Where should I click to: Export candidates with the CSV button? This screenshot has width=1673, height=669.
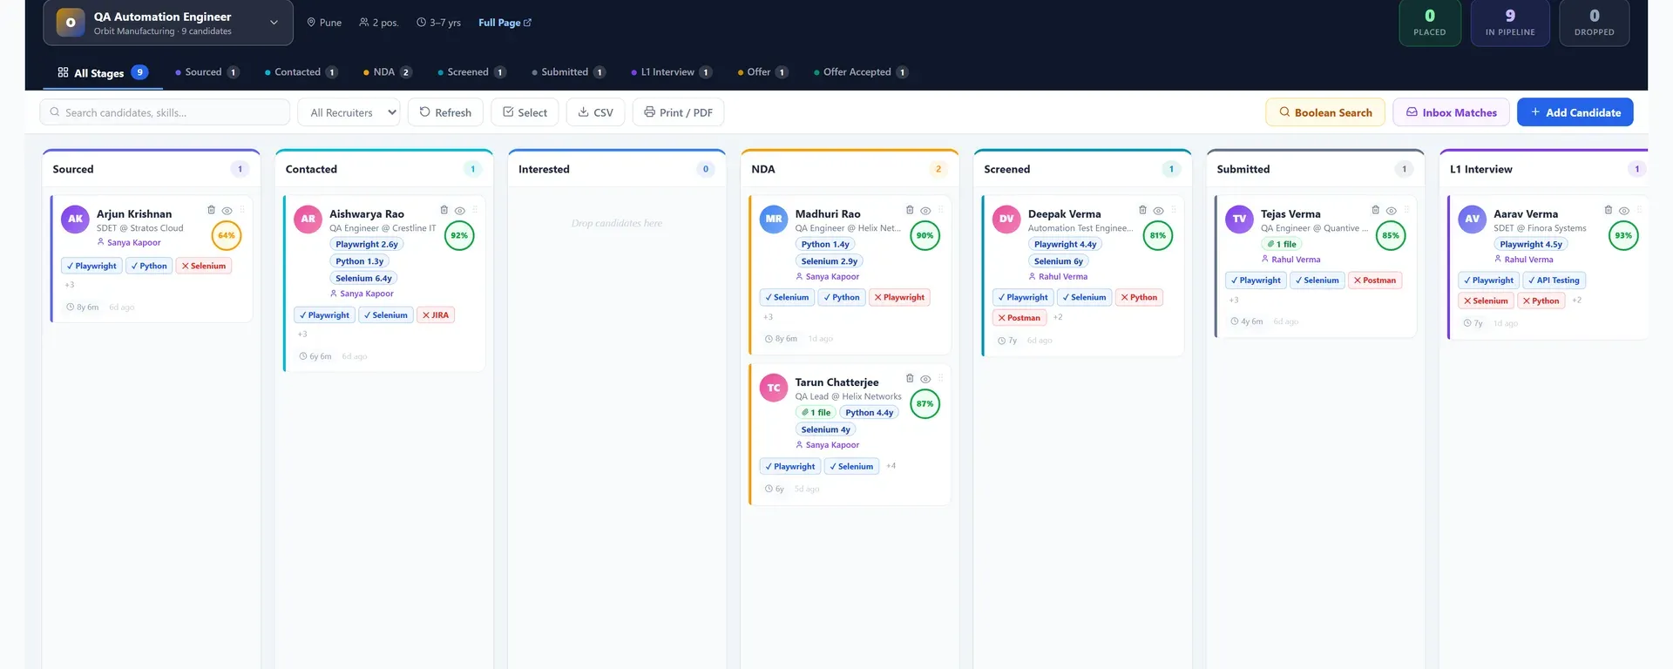[x=595, y=112]
